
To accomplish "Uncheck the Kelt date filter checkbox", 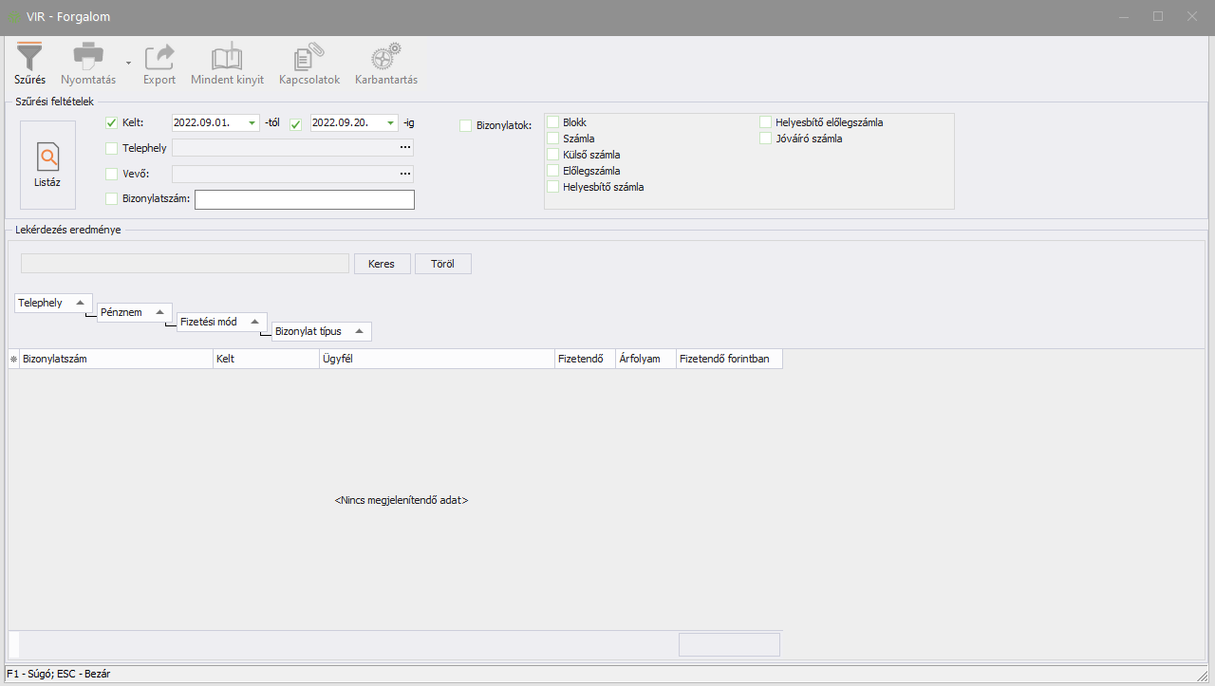I will click(x=112, y=123).
